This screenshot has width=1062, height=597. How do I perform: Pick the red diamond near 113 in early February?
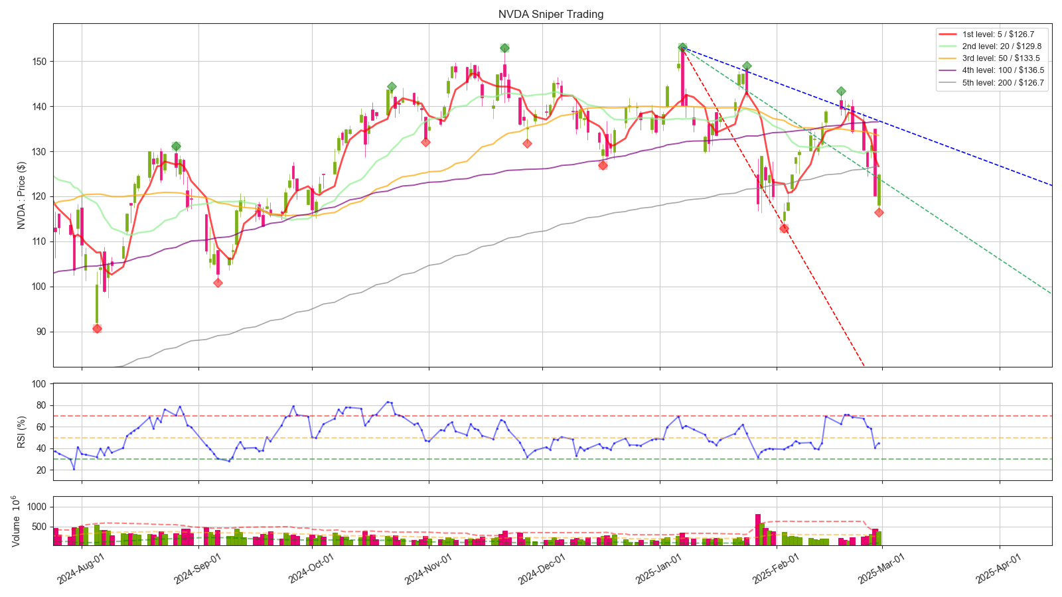pyautogui.click(x=784, y=228)
